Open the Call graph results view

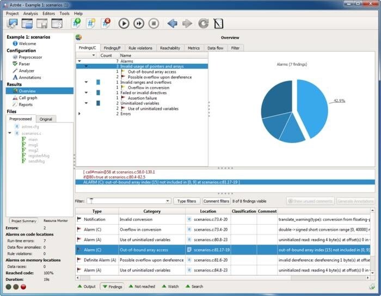pos(28,98)
